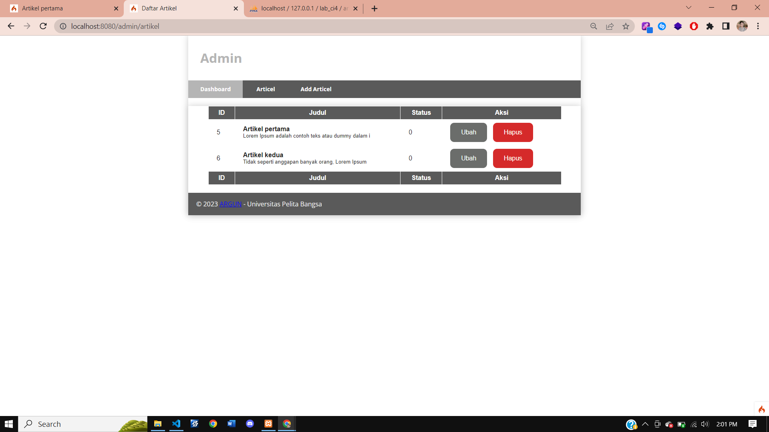Open the Add Articel menu item
This screenshot has width=769, height=432.
click(x=316, y=89)
